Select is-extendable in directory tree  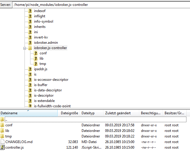click(x=44, y=101)
